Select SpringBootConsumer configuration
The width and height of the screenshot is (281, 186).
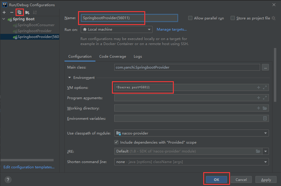[36, 25]
